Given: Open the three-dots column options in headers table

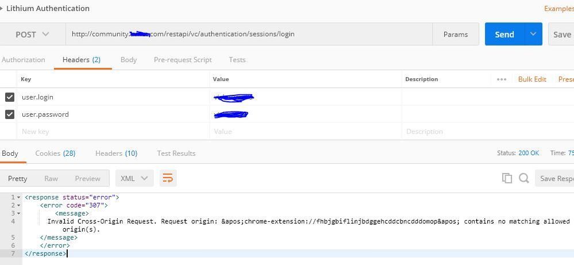Looking at the screenshot, I should click(502, 79).
